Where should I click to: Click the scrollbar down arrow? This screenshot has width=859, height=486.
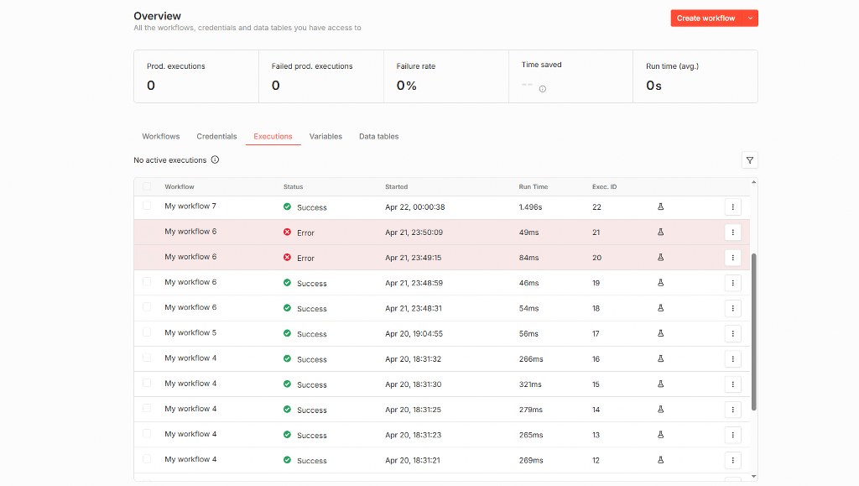(x=754, y=476)
